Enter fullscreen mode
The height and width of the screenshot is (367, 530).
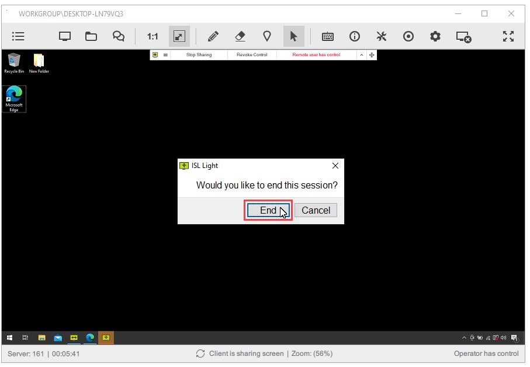[x=508, y=36]
